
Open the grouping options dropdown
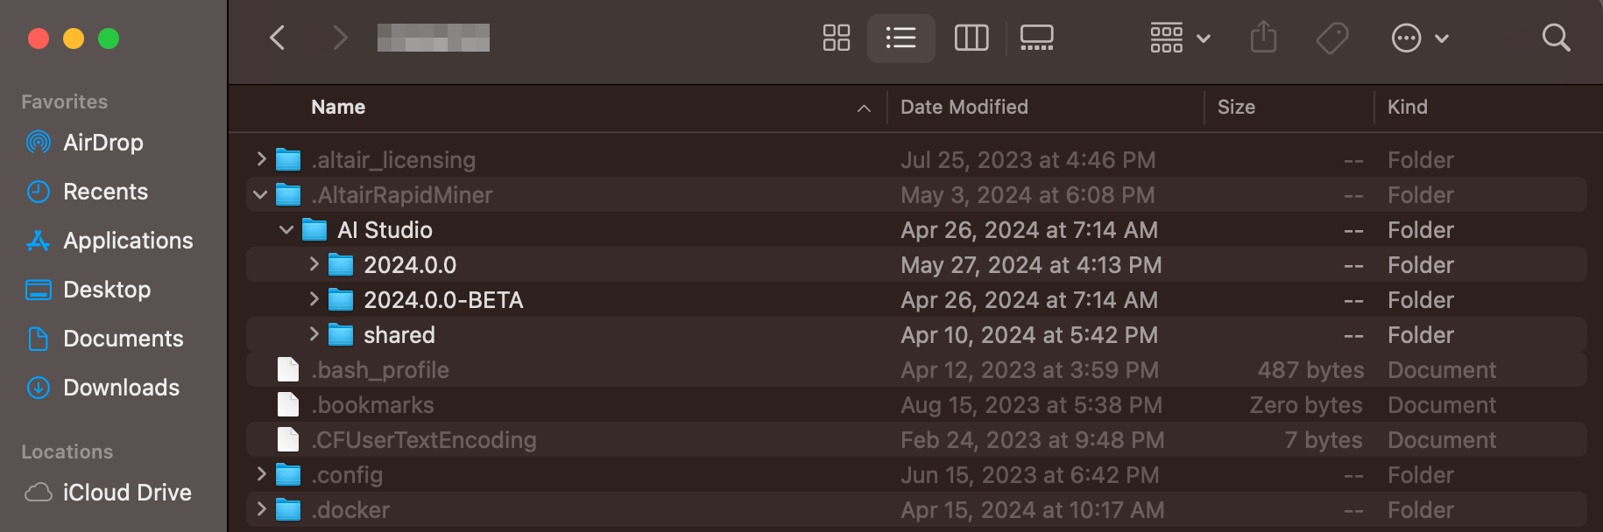point(1178,38)
